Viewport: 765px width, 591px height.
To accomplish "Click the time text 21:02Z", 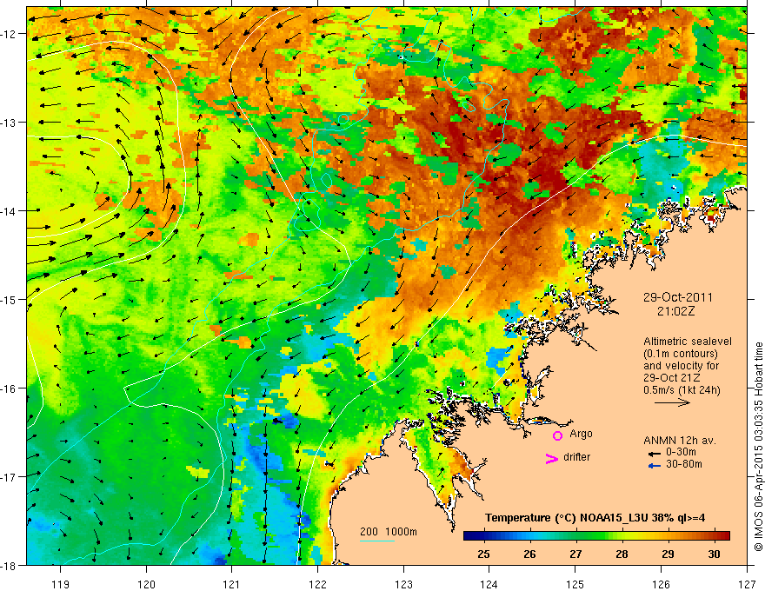I will coord(675,311).
